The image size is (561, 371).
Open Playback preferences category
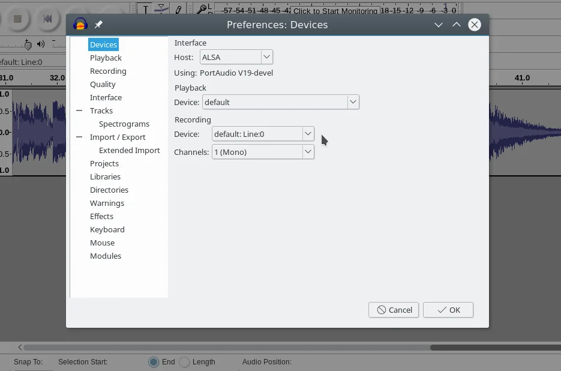coord(106,58)
